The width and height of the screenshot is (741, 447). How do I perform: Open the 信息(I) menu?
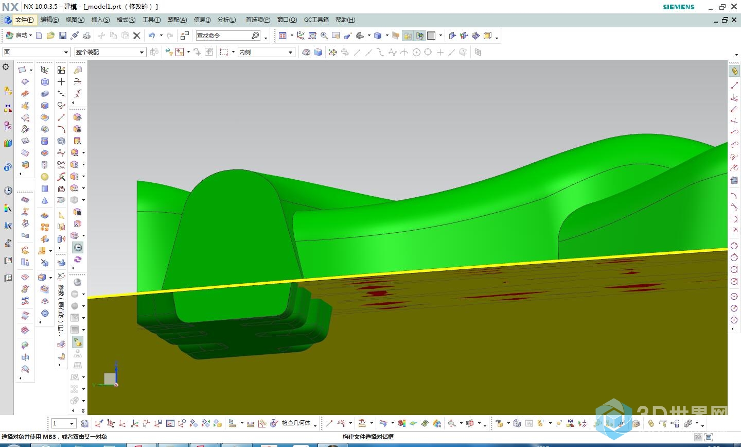click(x=202, y=20)
